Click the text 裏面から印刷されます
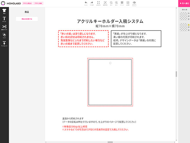This screenshot has height=143, width=190. click(73, 119)
